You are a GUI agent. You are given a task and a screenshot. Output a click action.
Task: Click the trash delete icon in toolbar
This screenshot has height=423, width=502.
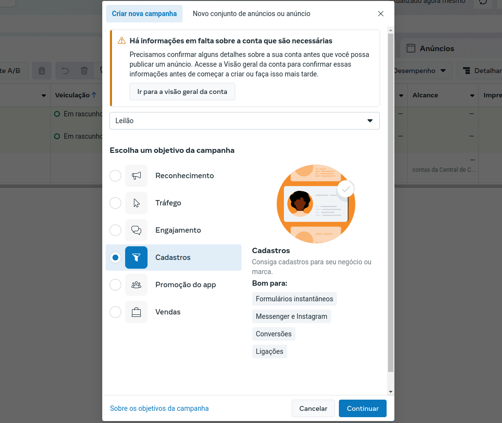click(84, 71)
